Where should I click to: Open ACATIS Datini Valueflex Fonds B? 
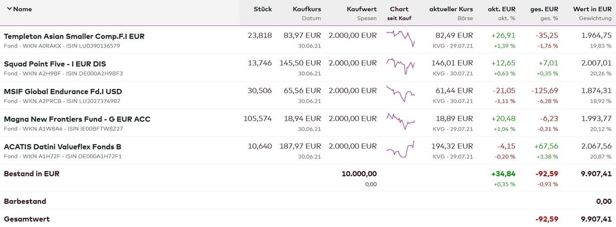point(63,147)
